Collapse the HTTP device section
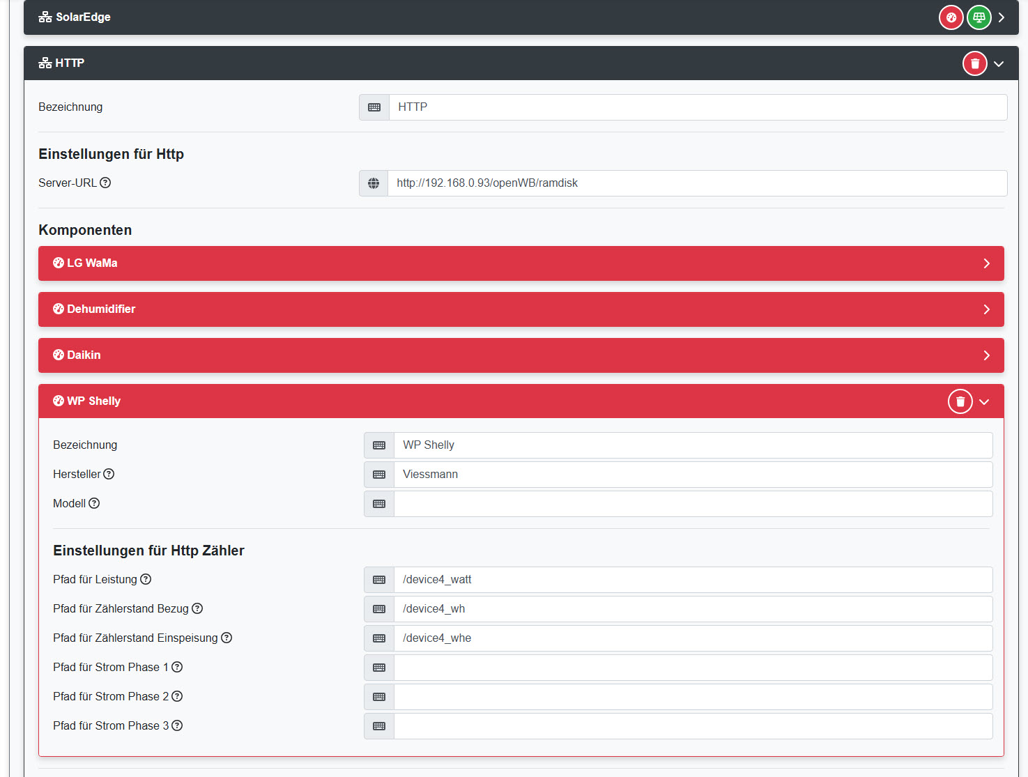The height and width of the screenshot is (777, 1028). click(x=999, y=64)
